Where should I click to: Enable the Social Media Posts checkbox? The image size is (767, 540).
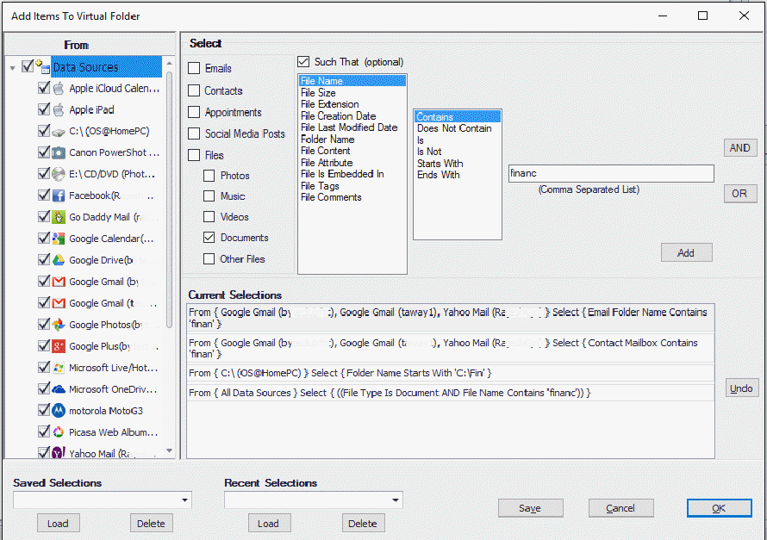[194, 133]
